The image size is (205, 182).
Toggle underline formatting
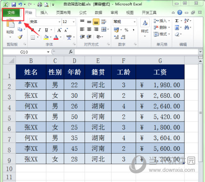46,30
